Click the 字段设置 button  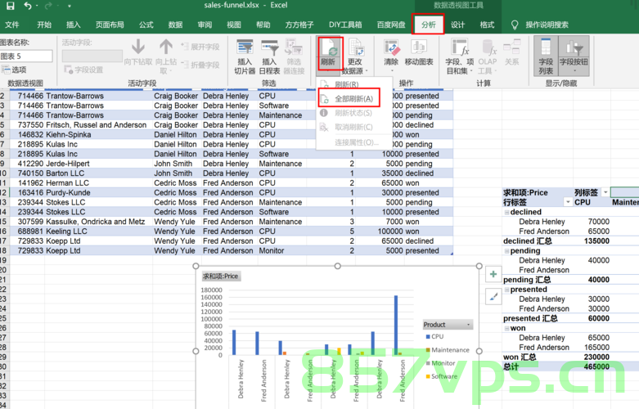click(83, 70)
